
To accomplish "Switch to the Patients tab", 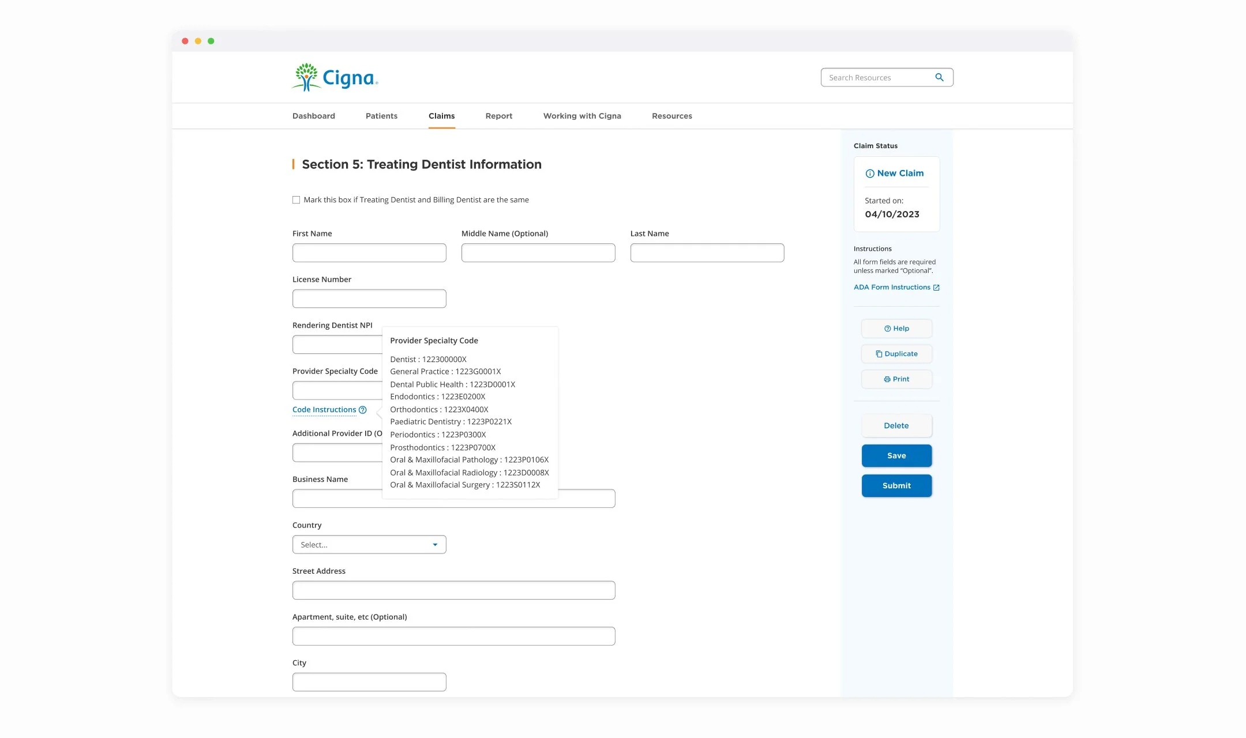I will pos(381,116).
